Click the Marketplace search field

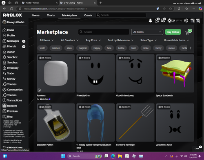pos(104,32)
